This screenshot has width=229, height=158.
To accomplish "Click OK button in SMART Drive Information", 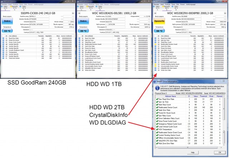I will pyautogui.click(x=220, y=152).
